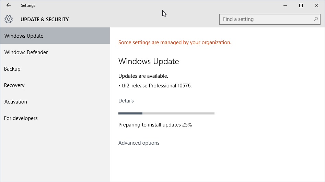Open the Activation section
This screenshot has width=325, height=182.
pos(55,102)
